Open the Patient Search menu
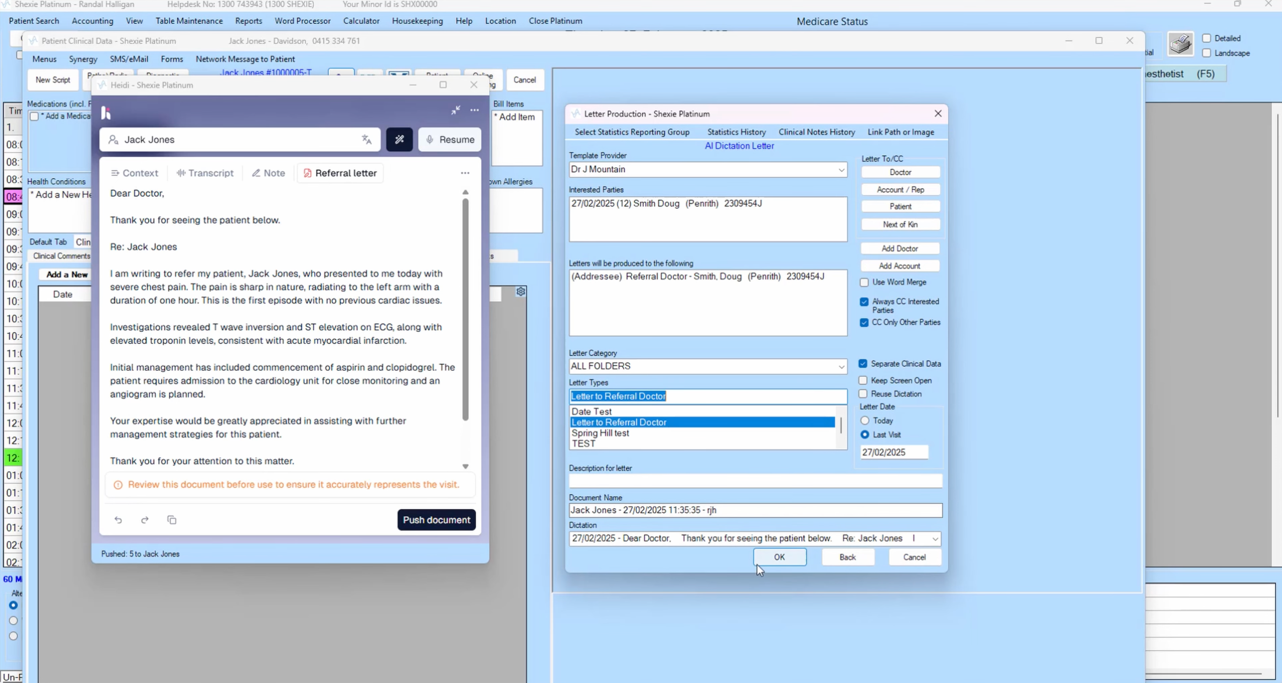Viewport: 1282px width, 683px height. click(x=34, y=21)
